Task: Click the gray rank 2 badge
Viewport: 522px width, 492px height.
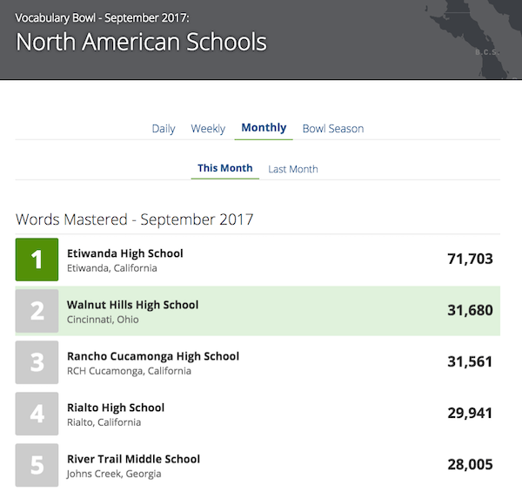Action: (37, 311)
